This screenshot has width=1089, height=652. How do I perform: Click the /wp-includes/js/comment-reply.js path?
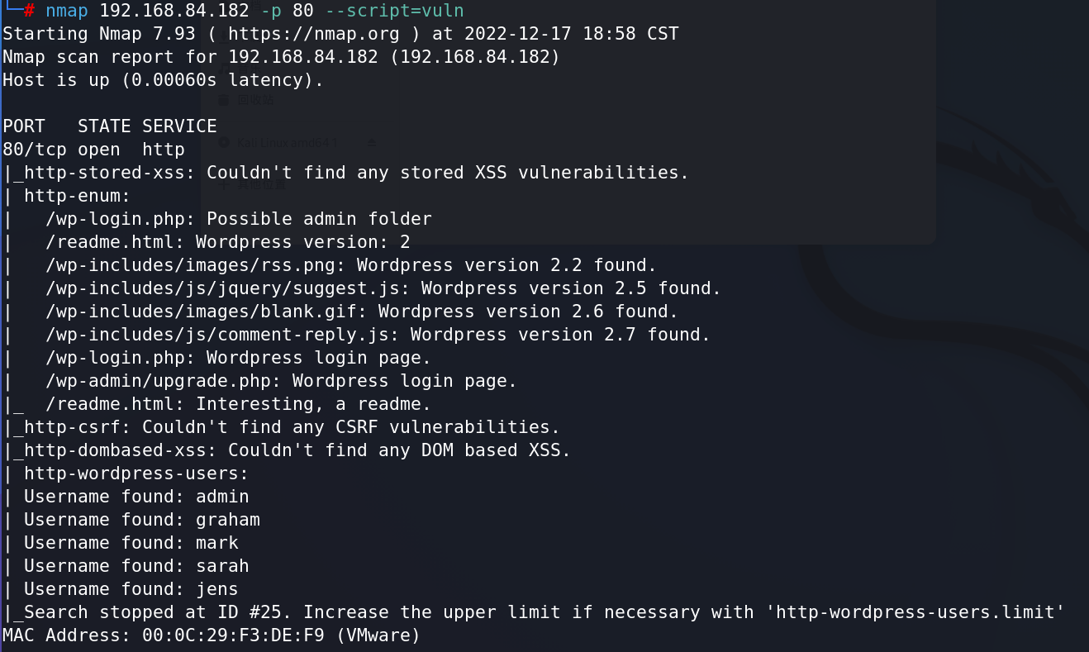pos(222,335)
